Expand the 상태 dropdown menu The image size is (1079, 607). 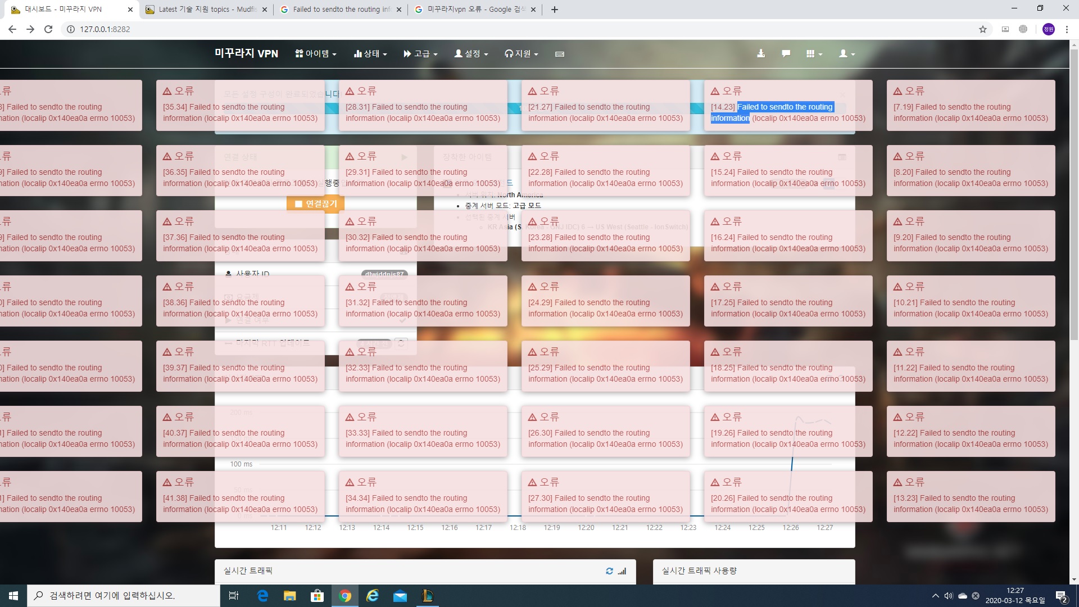370,54
